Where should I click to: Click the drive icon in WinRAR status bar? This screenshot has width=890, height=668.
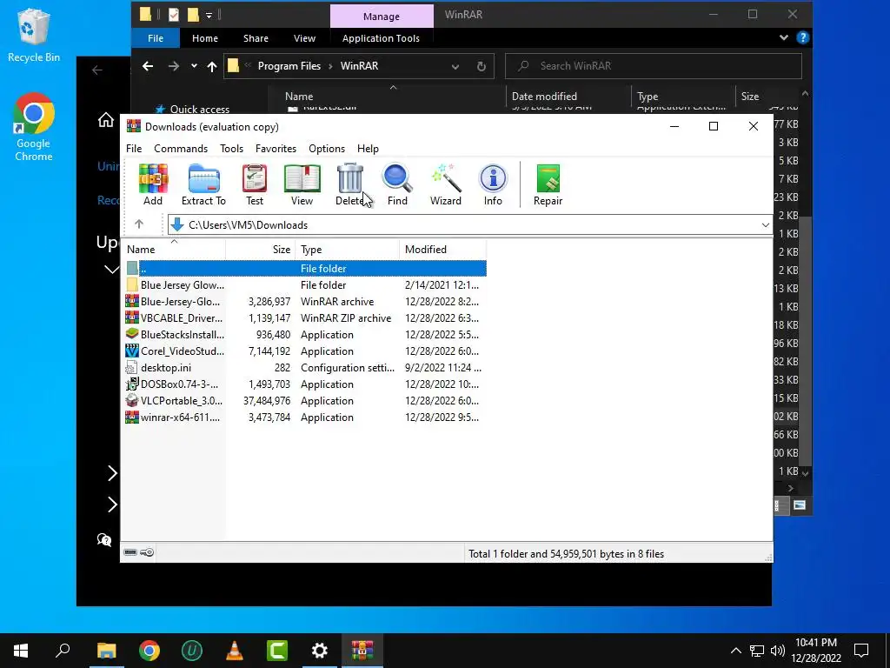[130, 552]
